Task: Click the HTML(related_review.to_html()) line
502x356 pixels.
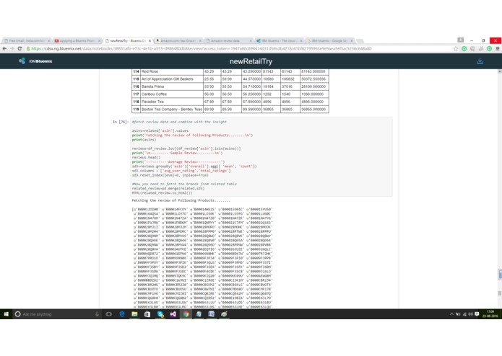Action: (x=162, y=193)
